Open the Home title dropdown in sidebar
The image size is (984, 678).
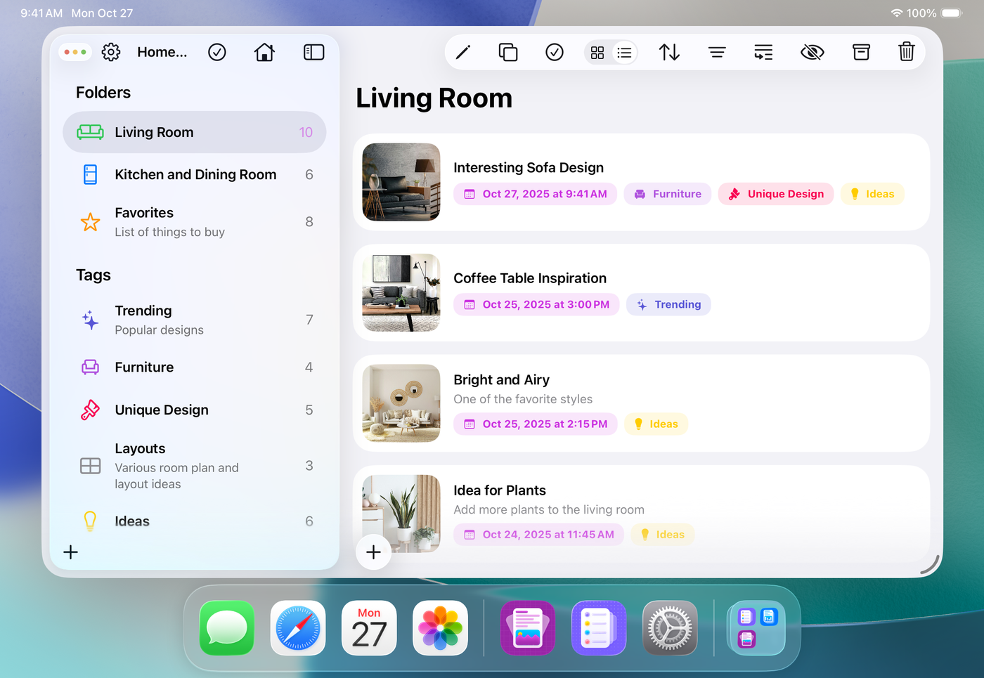click(x=162, y=52)
